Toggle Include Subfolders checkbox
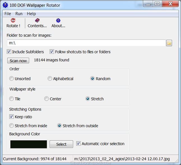This screenshot has width=181, height=165. [x=9, y=52]
